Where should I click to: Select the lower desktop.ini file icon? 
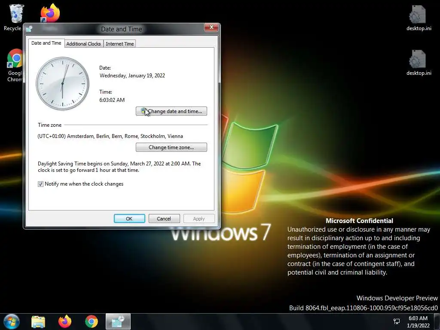pos(419,63)
